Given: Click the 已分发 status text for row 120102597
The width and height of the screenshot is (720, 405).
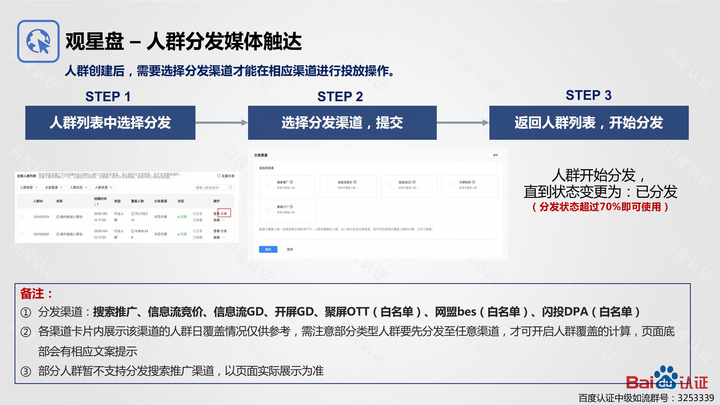Looking at the screenshot, I should tap(198, 231).
